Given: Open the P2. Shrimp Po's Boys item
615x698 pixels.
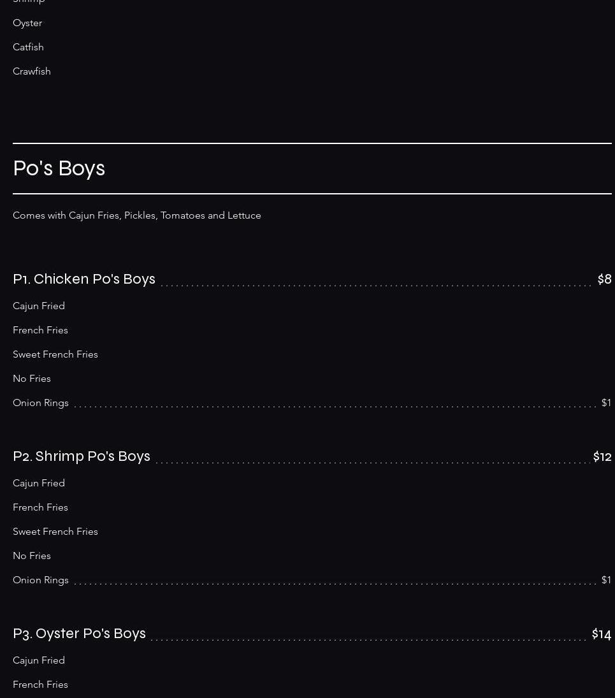Looking at the screenshot, I should click(82, 456).
